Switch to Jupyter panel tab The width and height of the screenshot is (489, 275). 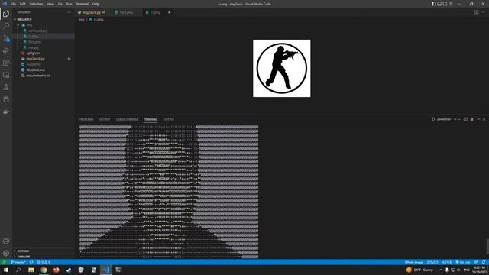coord(168,119)
